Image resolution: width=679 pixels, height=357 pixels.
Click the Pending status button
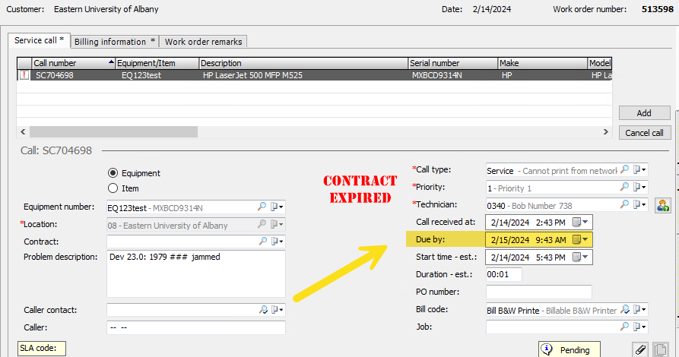coord(570,349)
